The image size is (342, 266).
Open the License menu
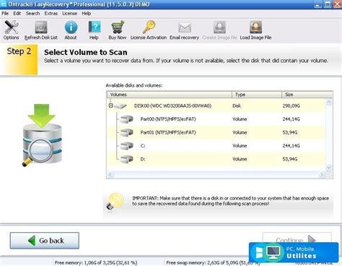pos(70,14)
